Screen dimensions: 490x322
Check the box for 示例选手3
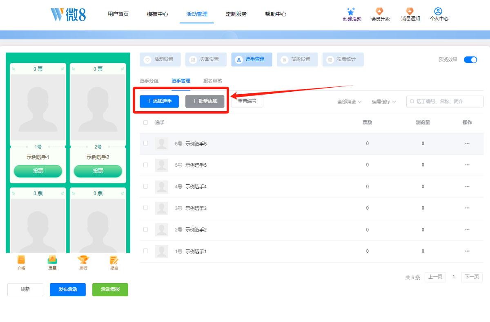[145, 208]
